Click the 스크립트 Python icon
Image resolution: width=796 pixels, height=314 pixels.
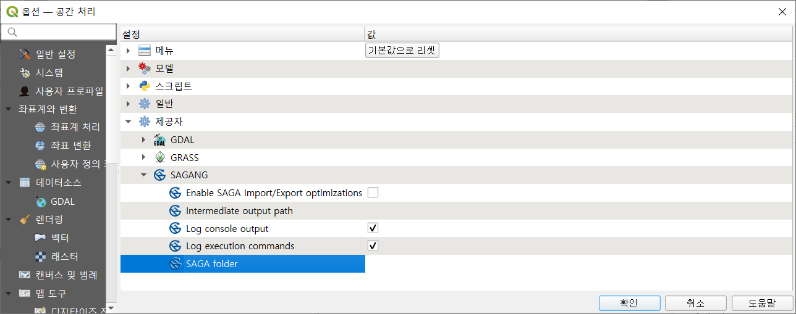(145, 86)
